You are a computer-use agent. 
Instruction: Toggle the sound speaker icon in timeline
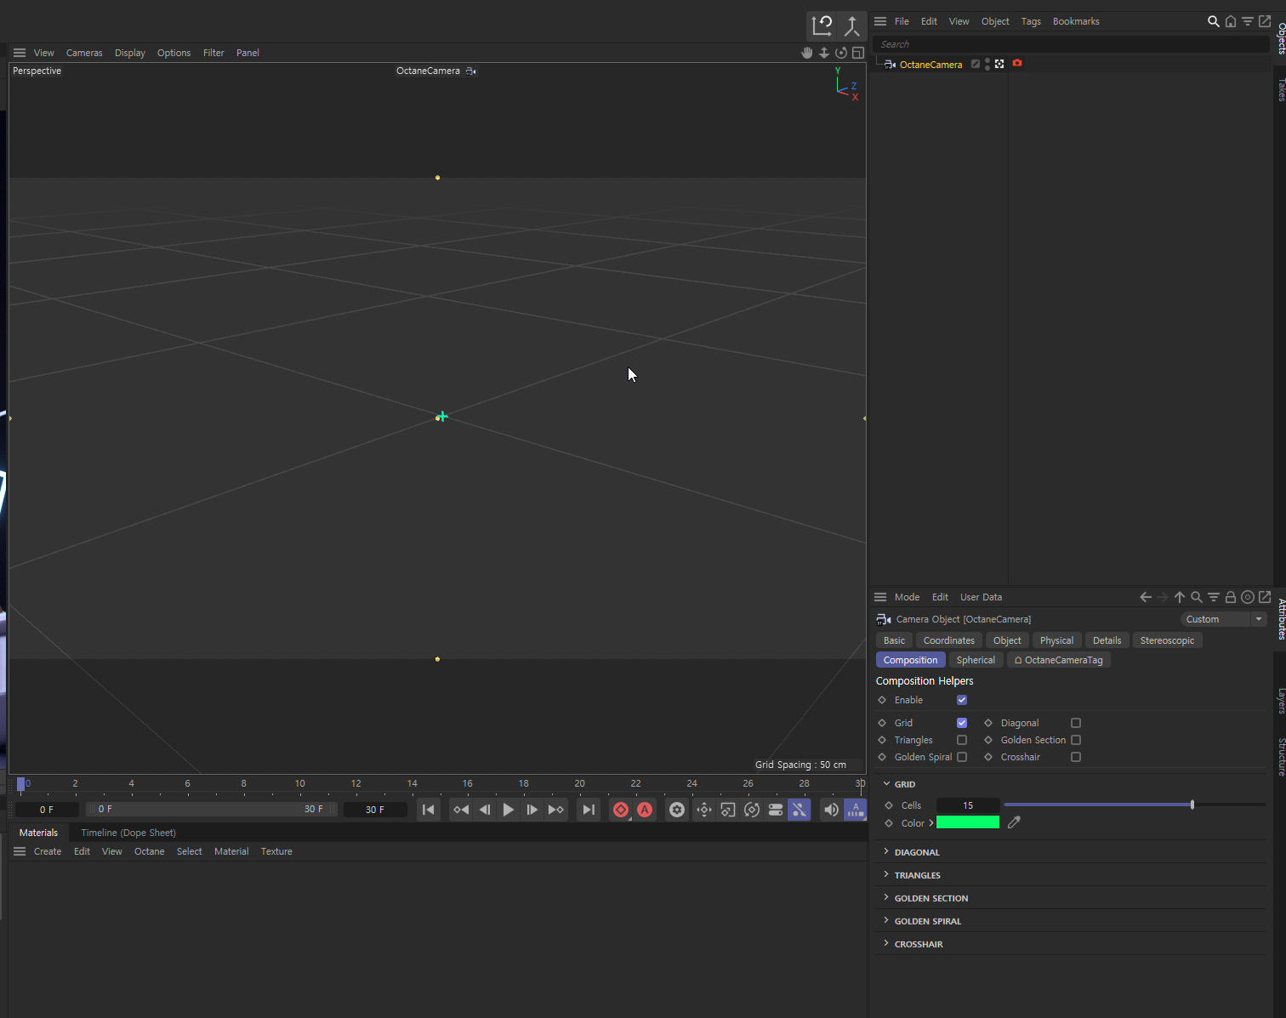[x=832, y=810]
